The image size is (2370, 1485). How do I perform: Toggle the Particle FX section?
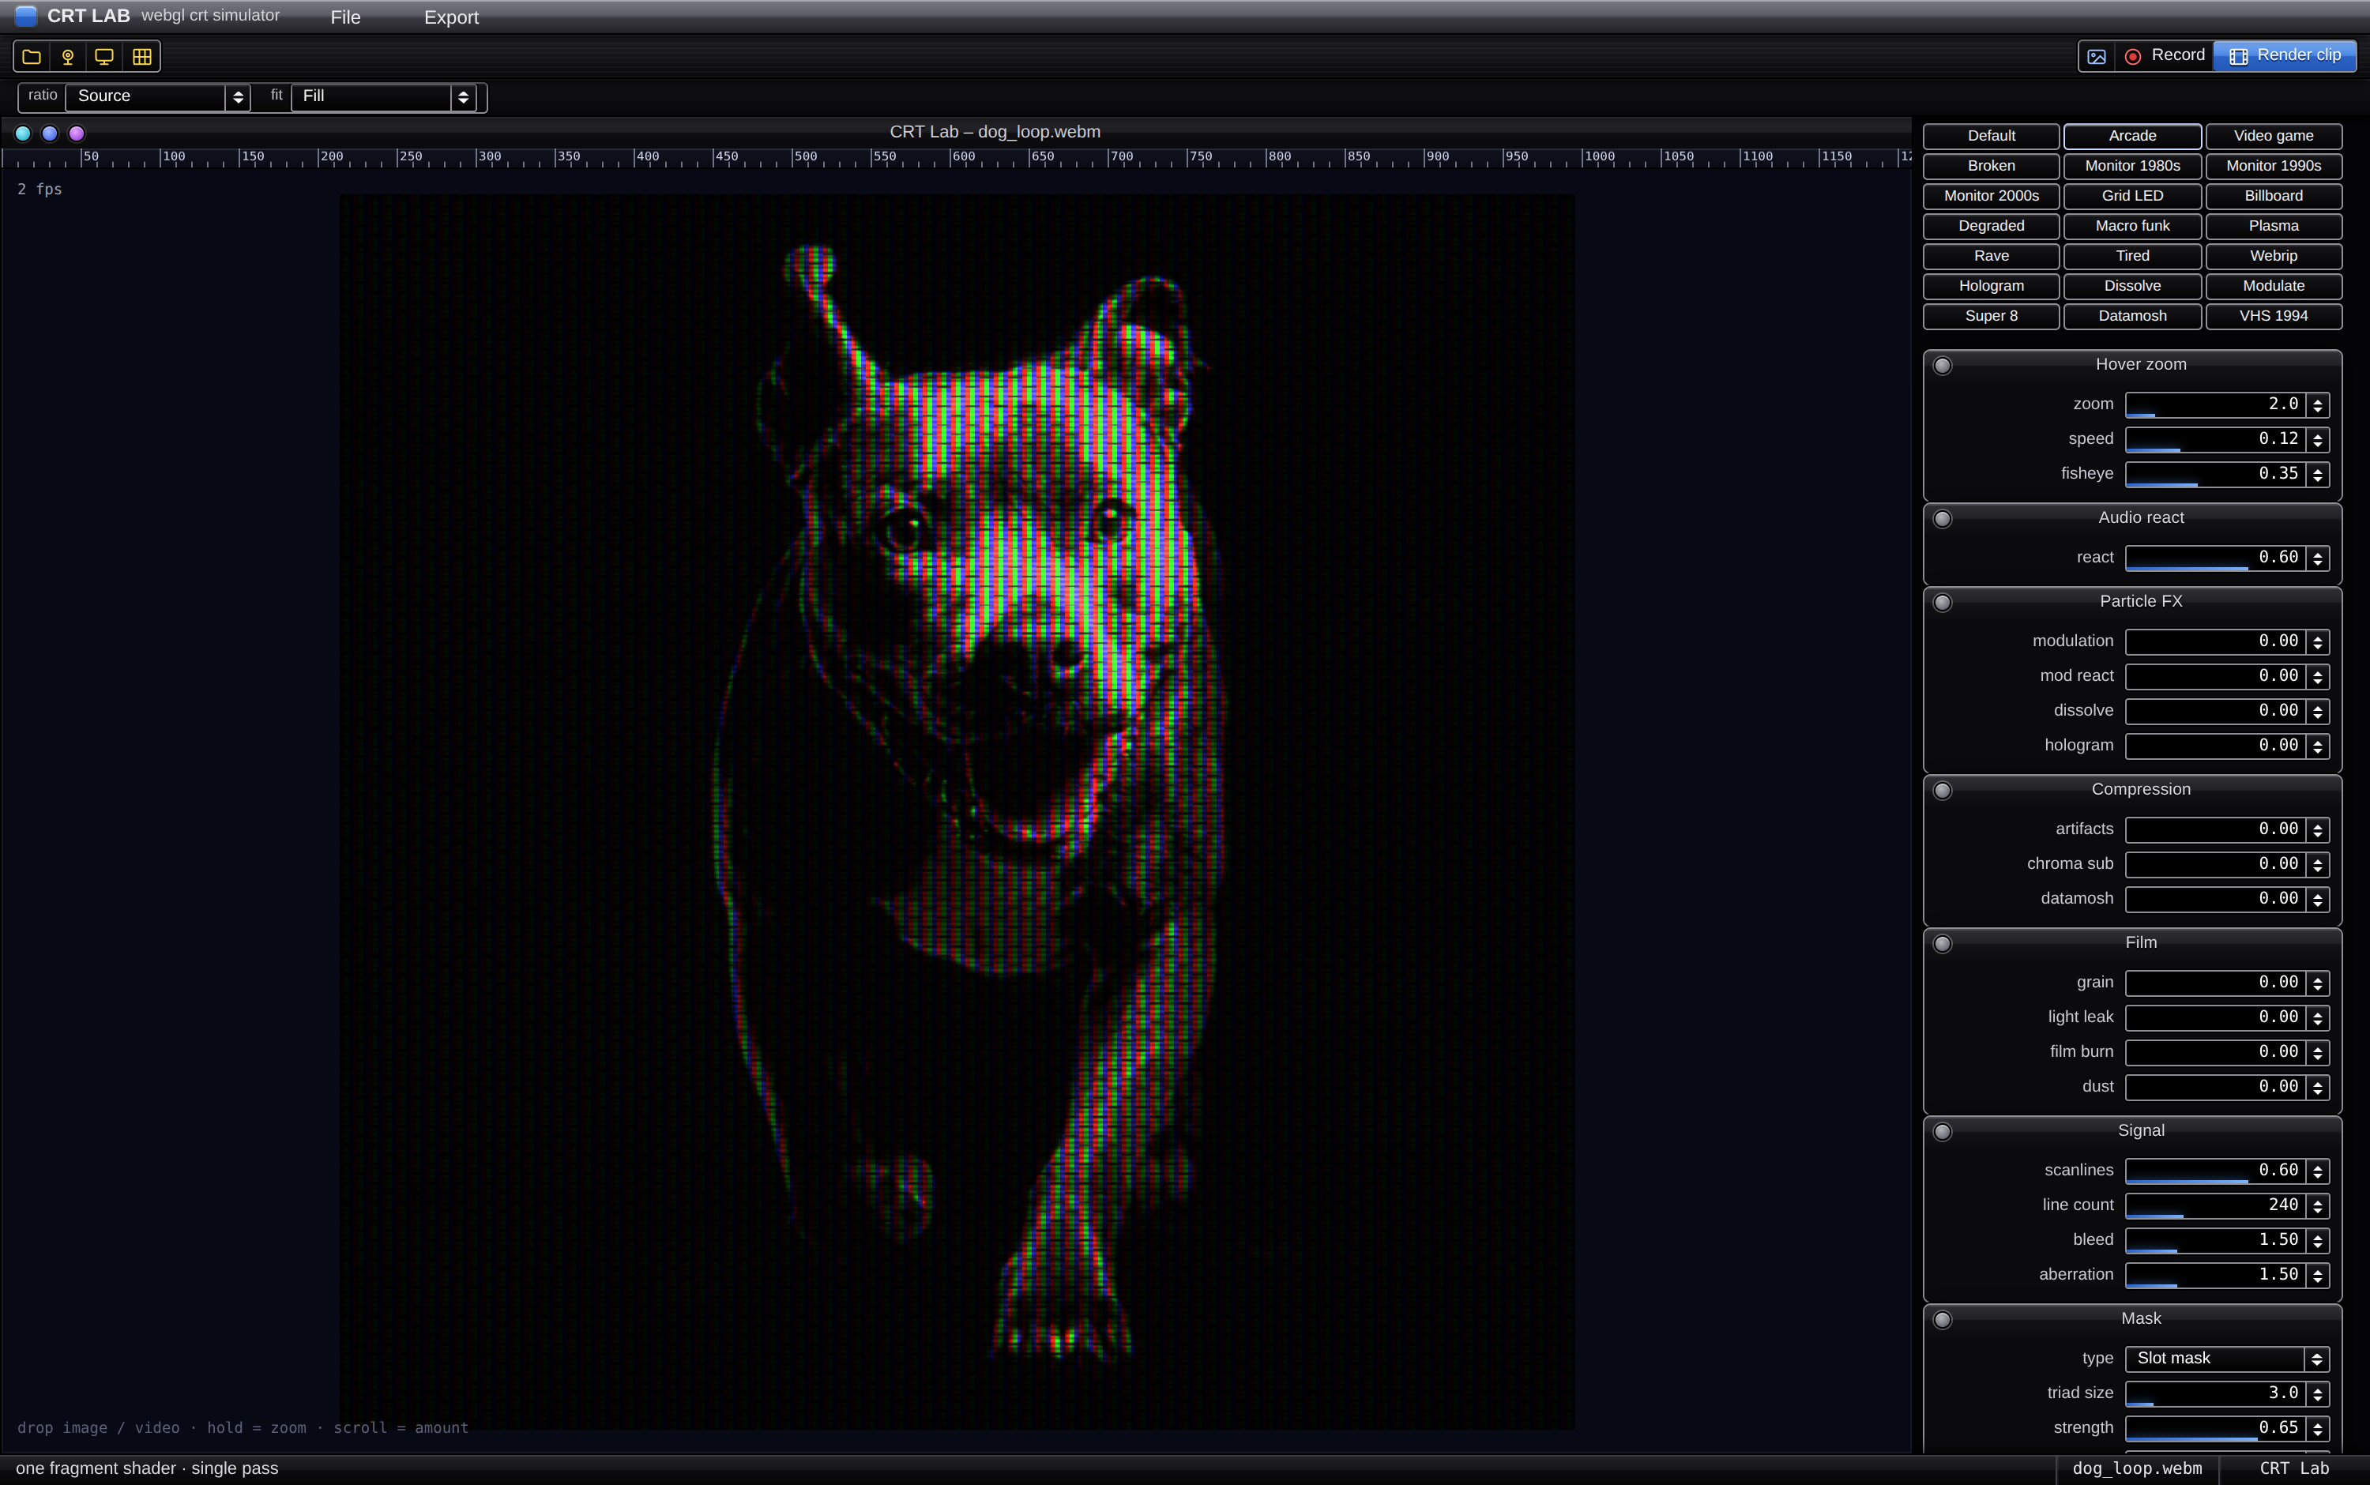(x=1942, y=602)
